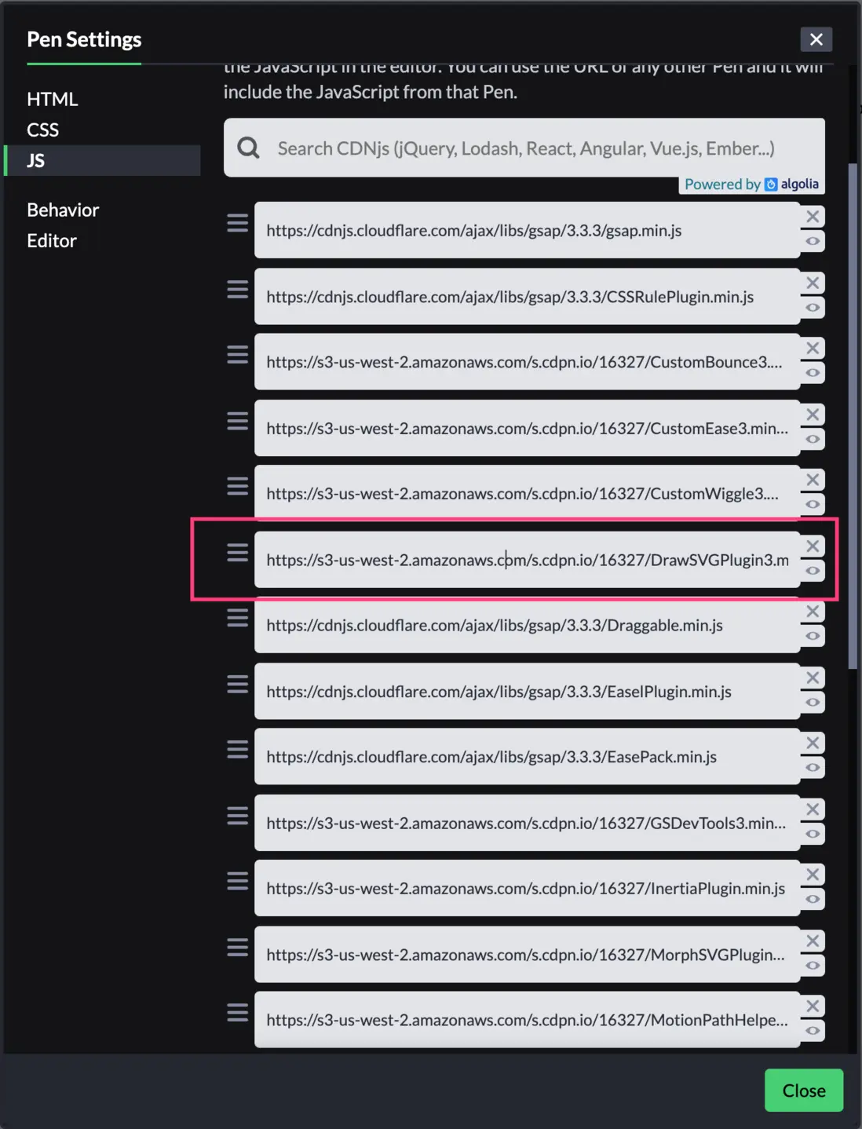Image resolution: width=862 pixels, height=1129 pixels.
Task: Edit the DrawSVGPlugin3 URL field
Action: pyautogui.click(x=527, y=559)
